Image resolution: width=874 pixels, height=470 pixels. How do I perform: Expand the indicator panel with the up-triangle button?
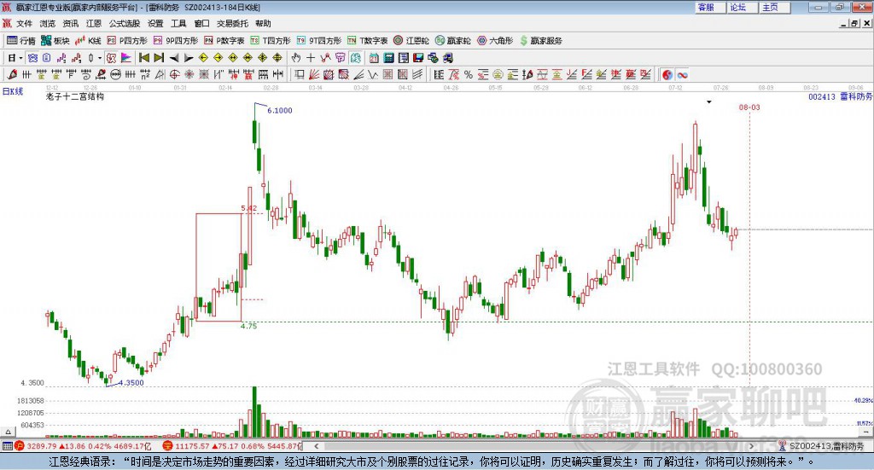click(8, 432)
